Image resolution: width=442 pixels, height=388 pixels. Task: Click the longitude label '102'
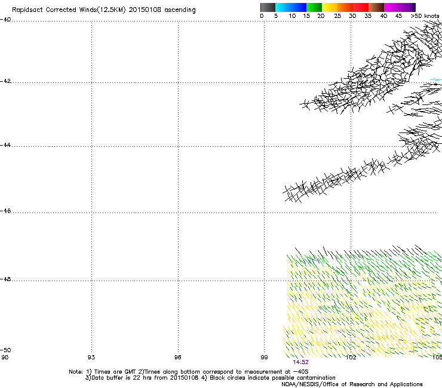coord(351,358)
